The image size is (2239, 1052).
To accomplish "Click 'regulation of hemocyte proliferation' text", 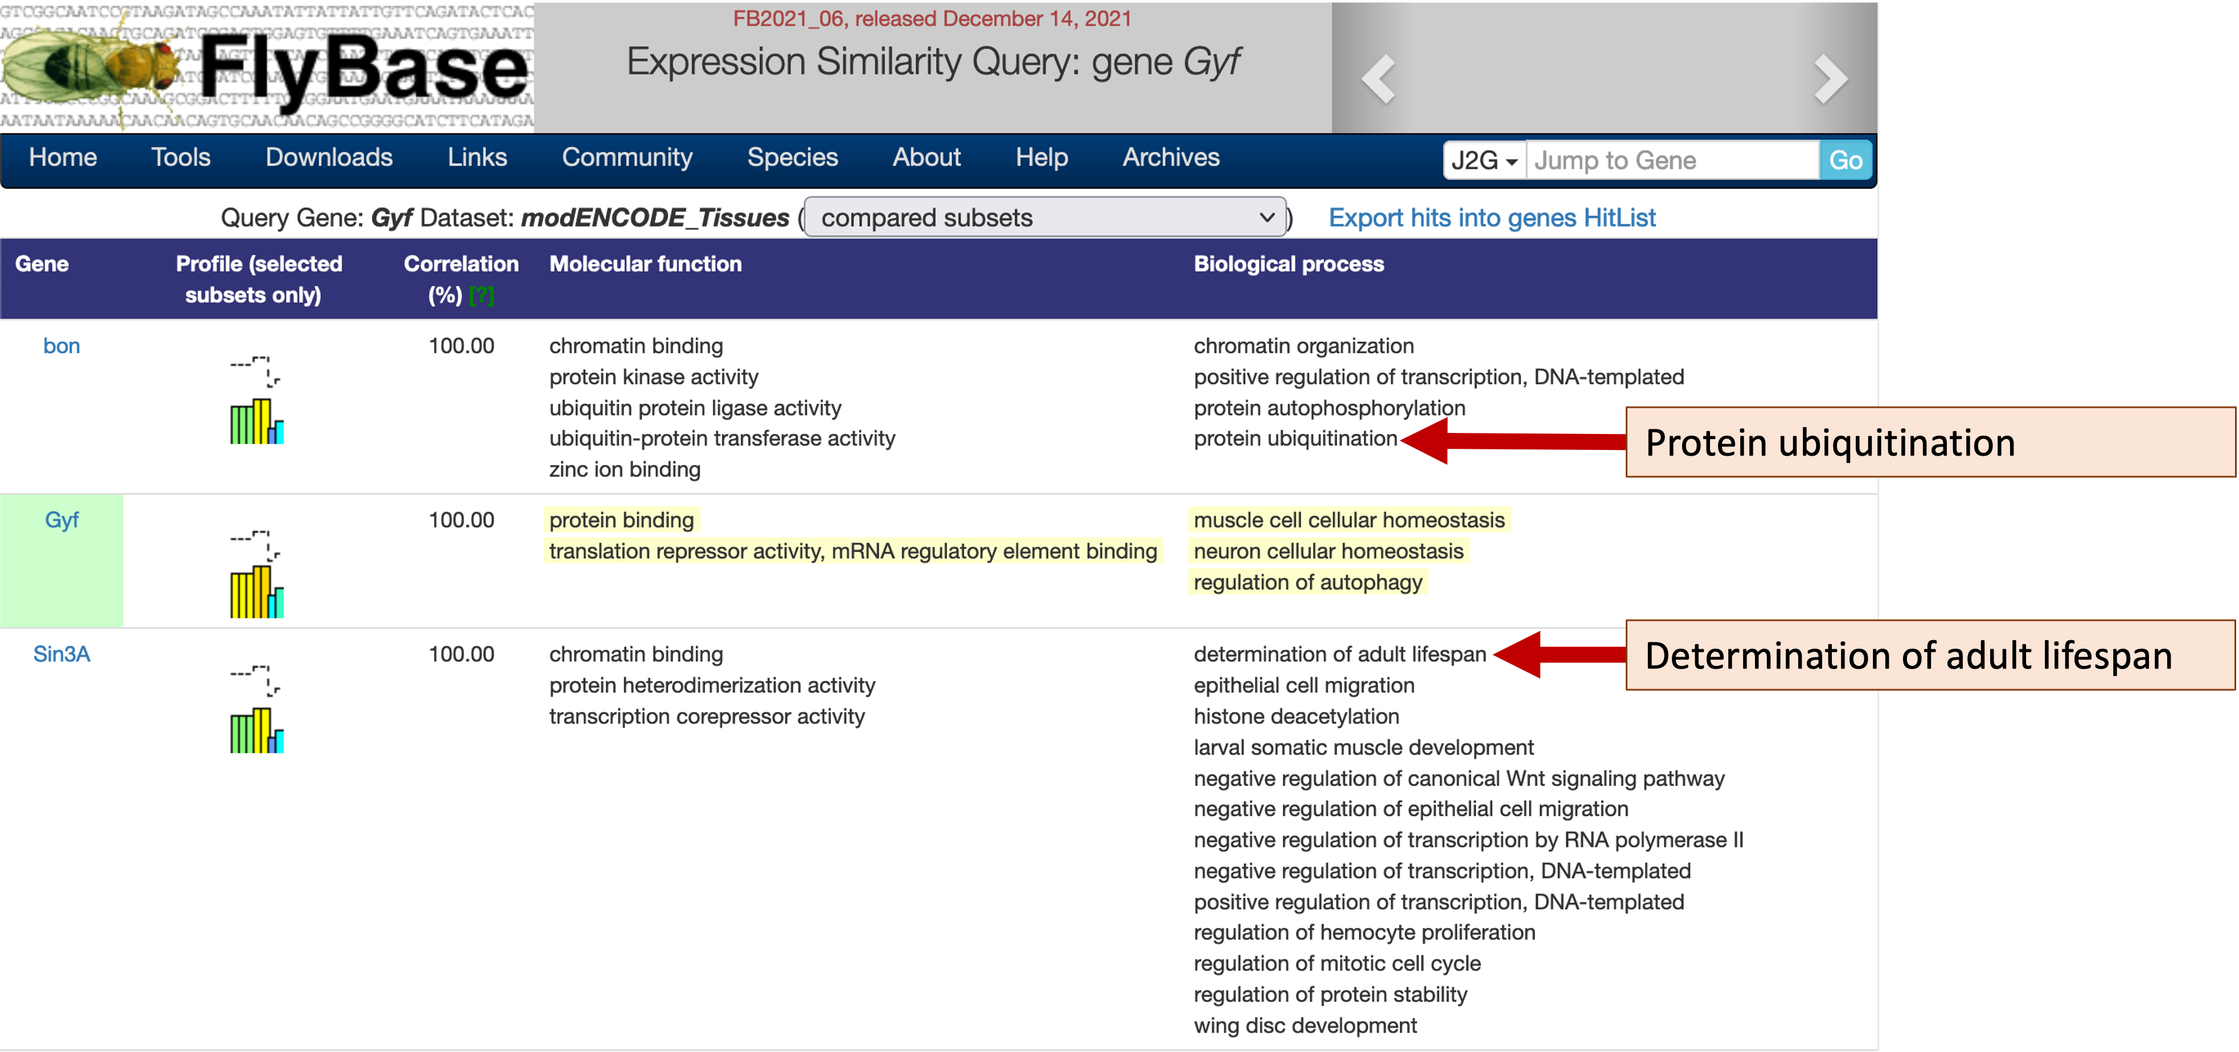I will click(1364, 933).
